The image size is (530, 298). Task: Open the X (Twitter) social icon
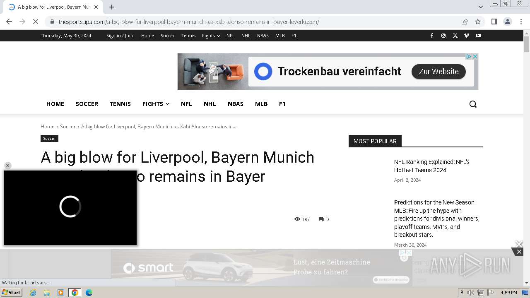(x=455, y=36)
